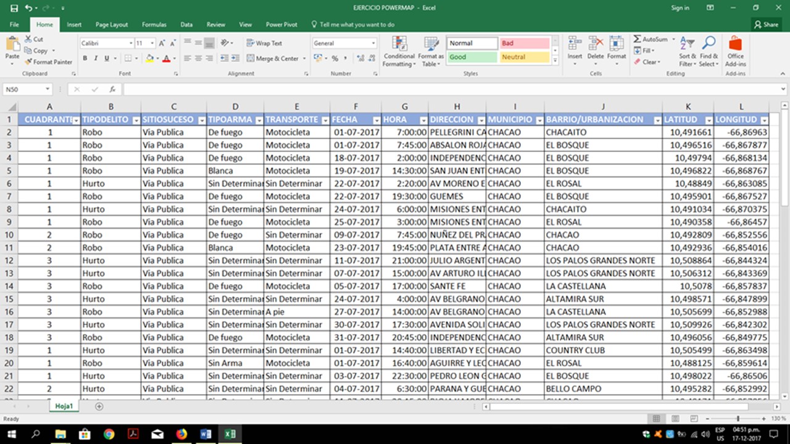Image resolution: width=790 pixels, height=444 pixels.
Task: Open the Sort & Filter tool
Action: (x=687, y=51)
